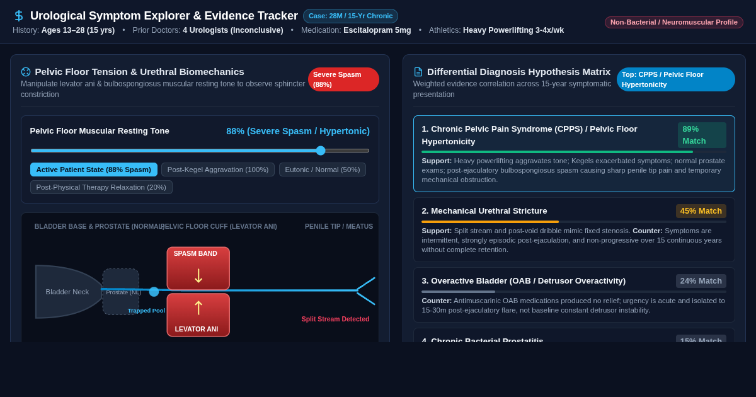Click the Severe Spasm (88%) status badge

(343, 79)
